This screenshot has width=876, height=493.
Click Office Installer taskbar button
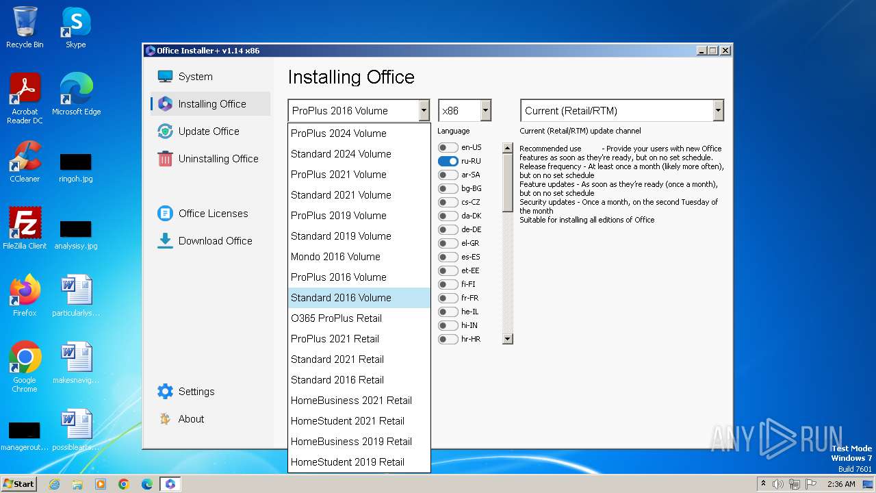(x=170, y=484)
